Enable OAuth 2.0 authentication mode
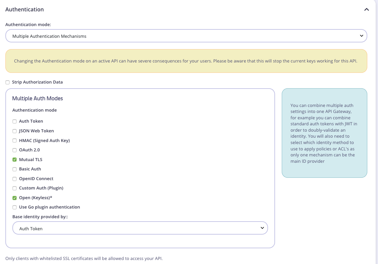The image size is (378, 264). (15, 150)
